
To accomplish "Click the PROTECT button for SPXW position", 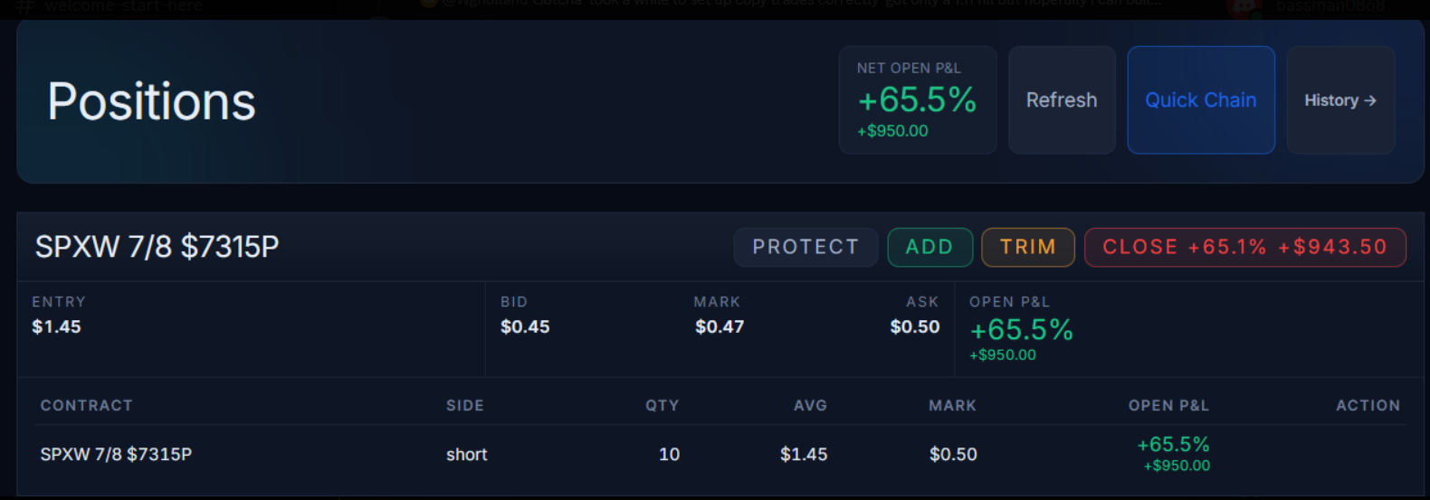I will 806,247.
